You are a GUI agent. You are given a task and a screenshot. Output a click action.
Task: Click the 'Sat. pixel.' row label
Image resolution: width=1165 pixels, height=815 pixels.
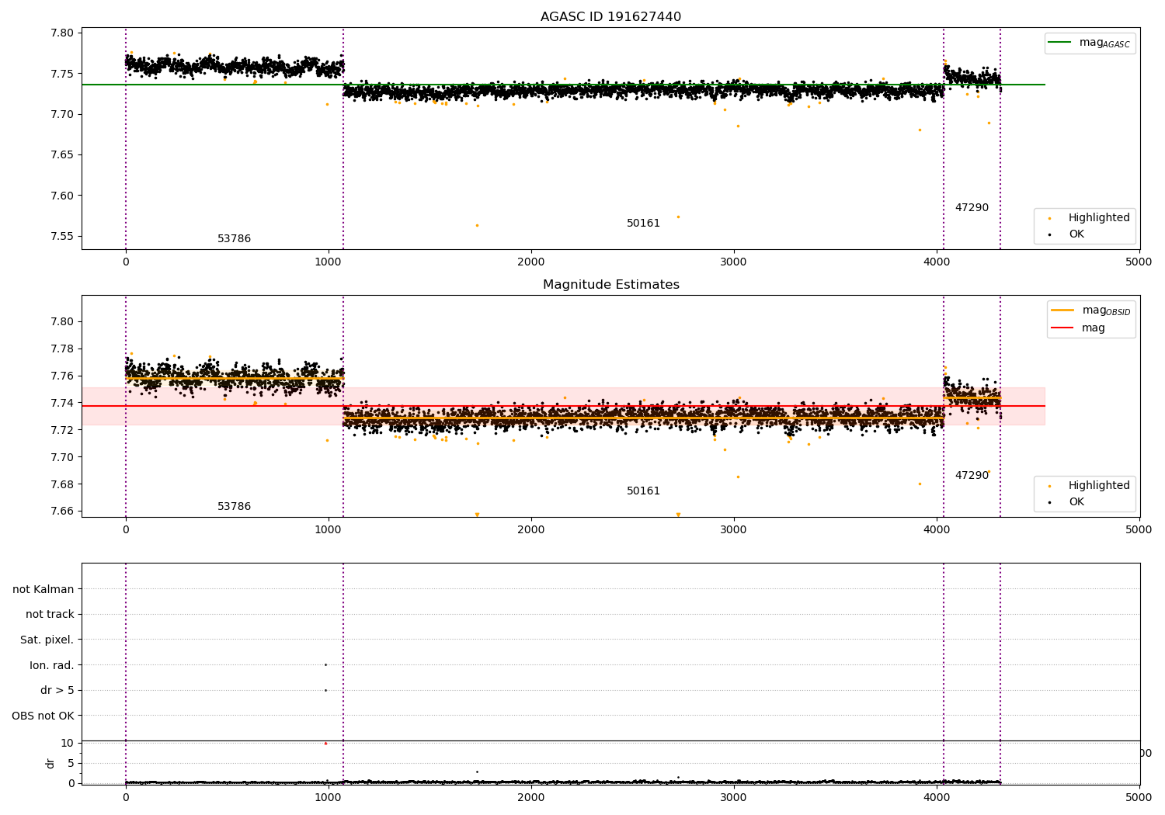(x=47, y=640)
